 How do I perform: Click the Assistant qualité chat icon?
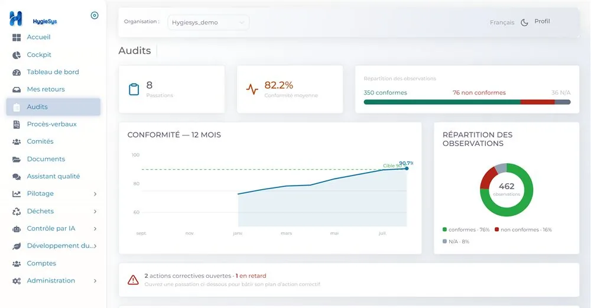[17, 177]
